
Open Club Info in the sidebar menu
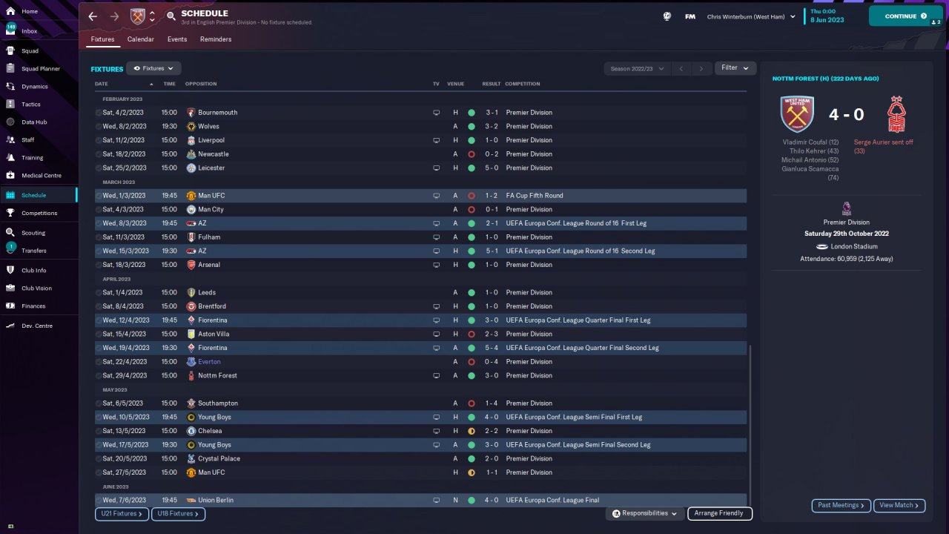click(x=34, y=271)
